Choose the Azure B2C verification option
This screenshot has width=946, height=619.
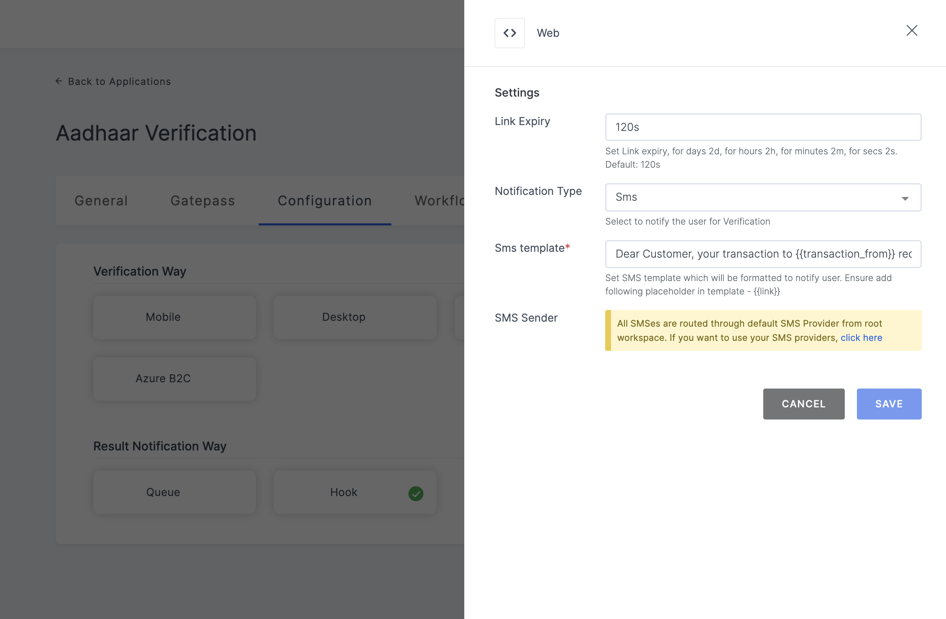(174, 379)
